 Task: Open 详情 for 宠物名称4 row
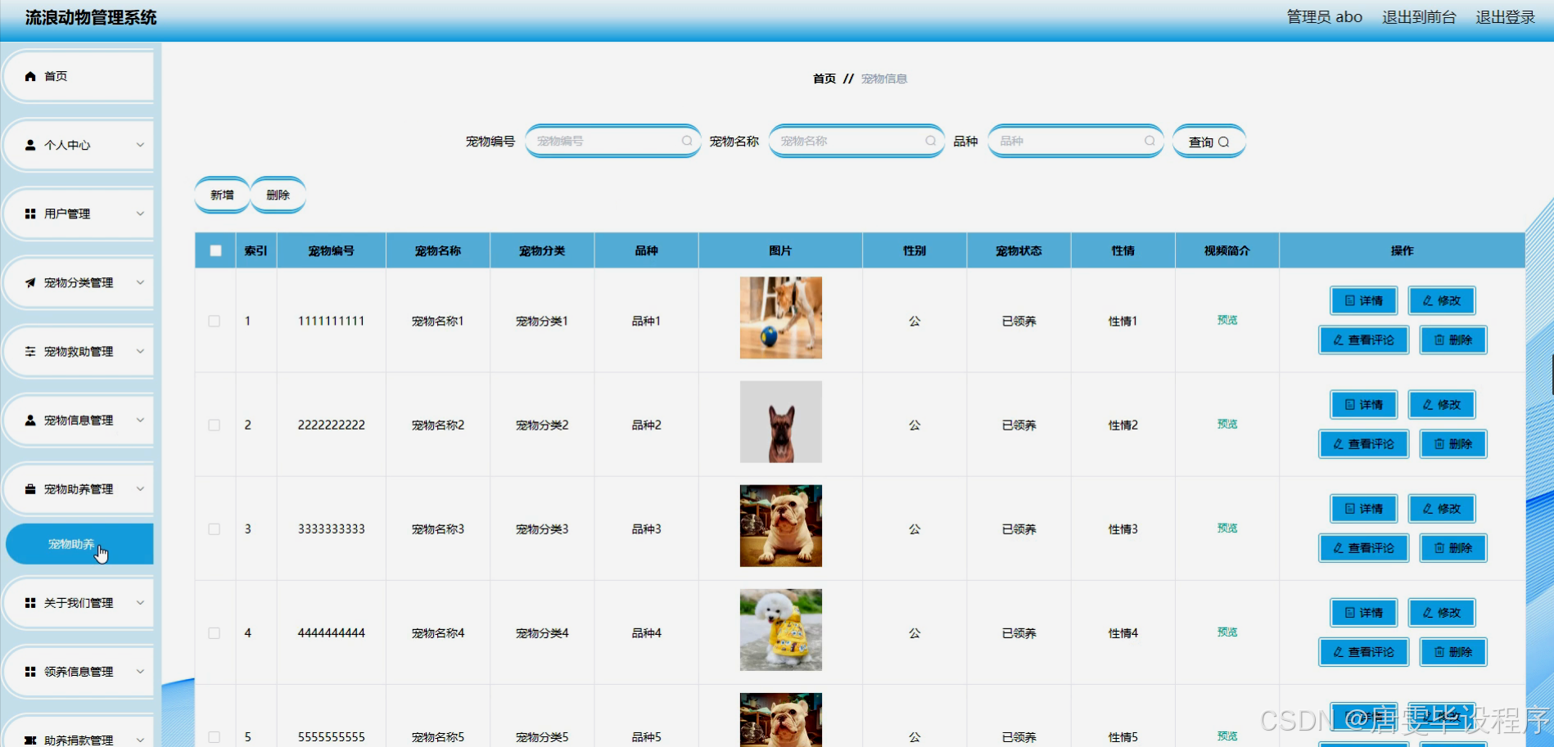pos(1364,612)
